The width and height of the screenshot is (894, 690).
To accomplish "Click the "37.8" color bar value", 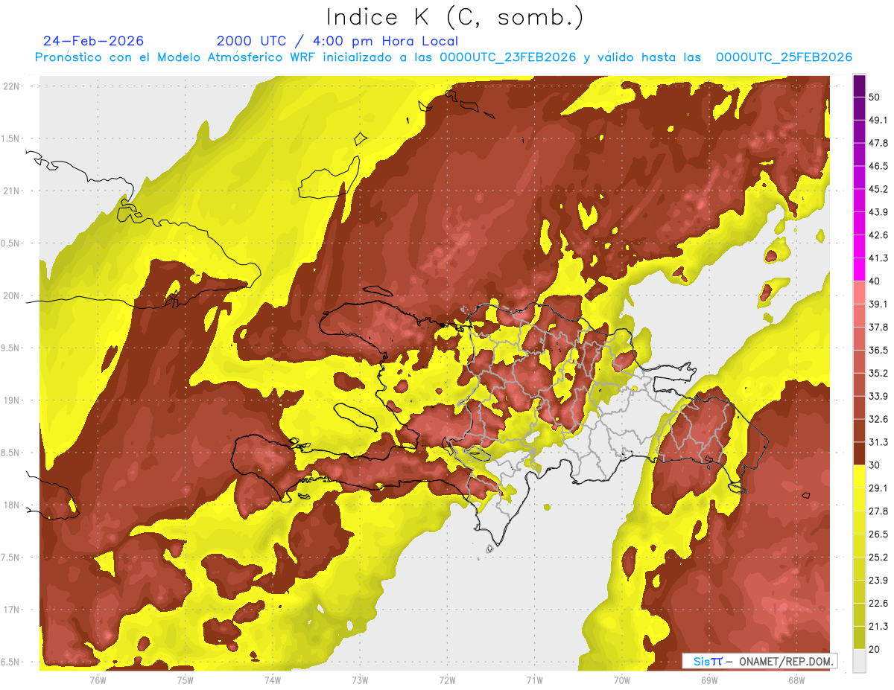I will 878,327.
